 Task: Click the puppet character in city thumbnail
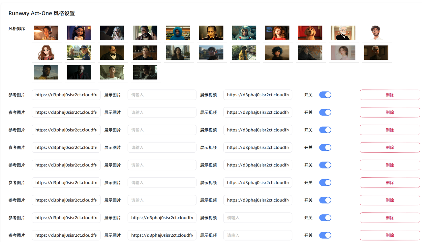pos(211,53)
